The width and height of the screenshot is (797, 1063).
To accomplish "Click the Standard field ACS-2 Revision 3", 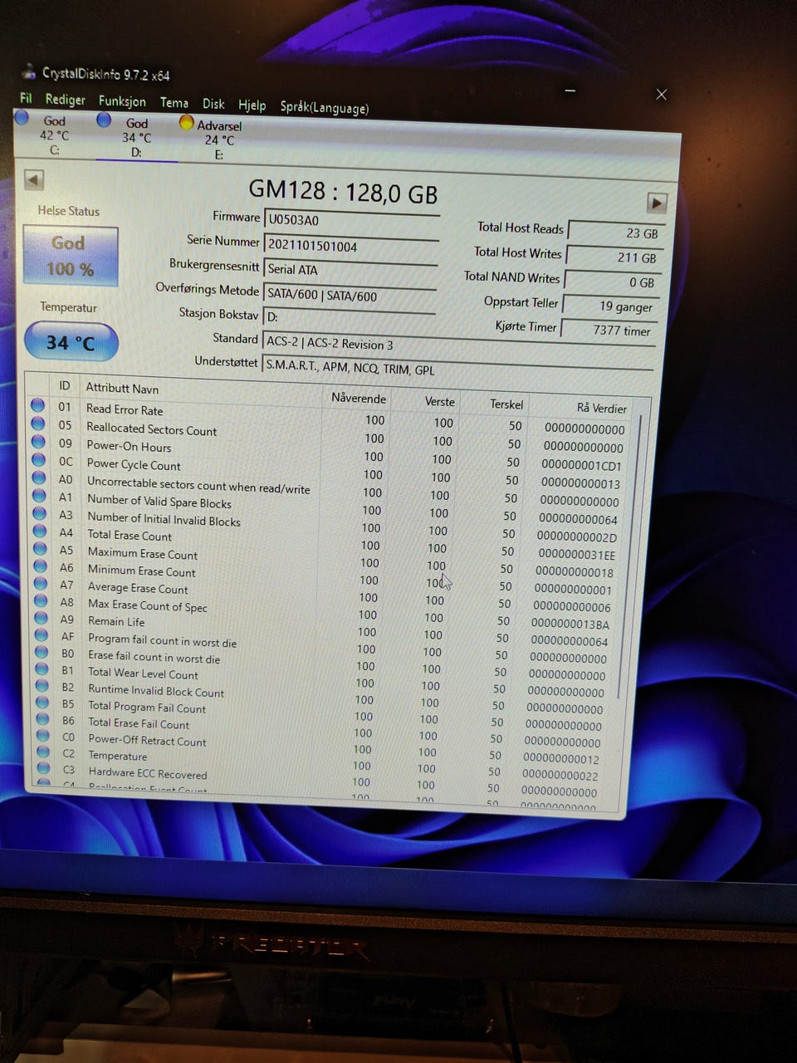I will [457, 345].
